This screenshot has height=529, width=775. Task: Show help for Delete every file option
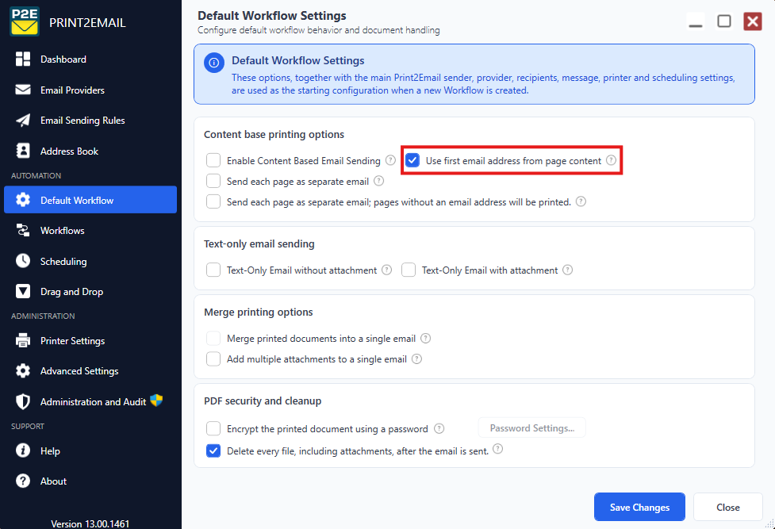click(x=497, y=449)
